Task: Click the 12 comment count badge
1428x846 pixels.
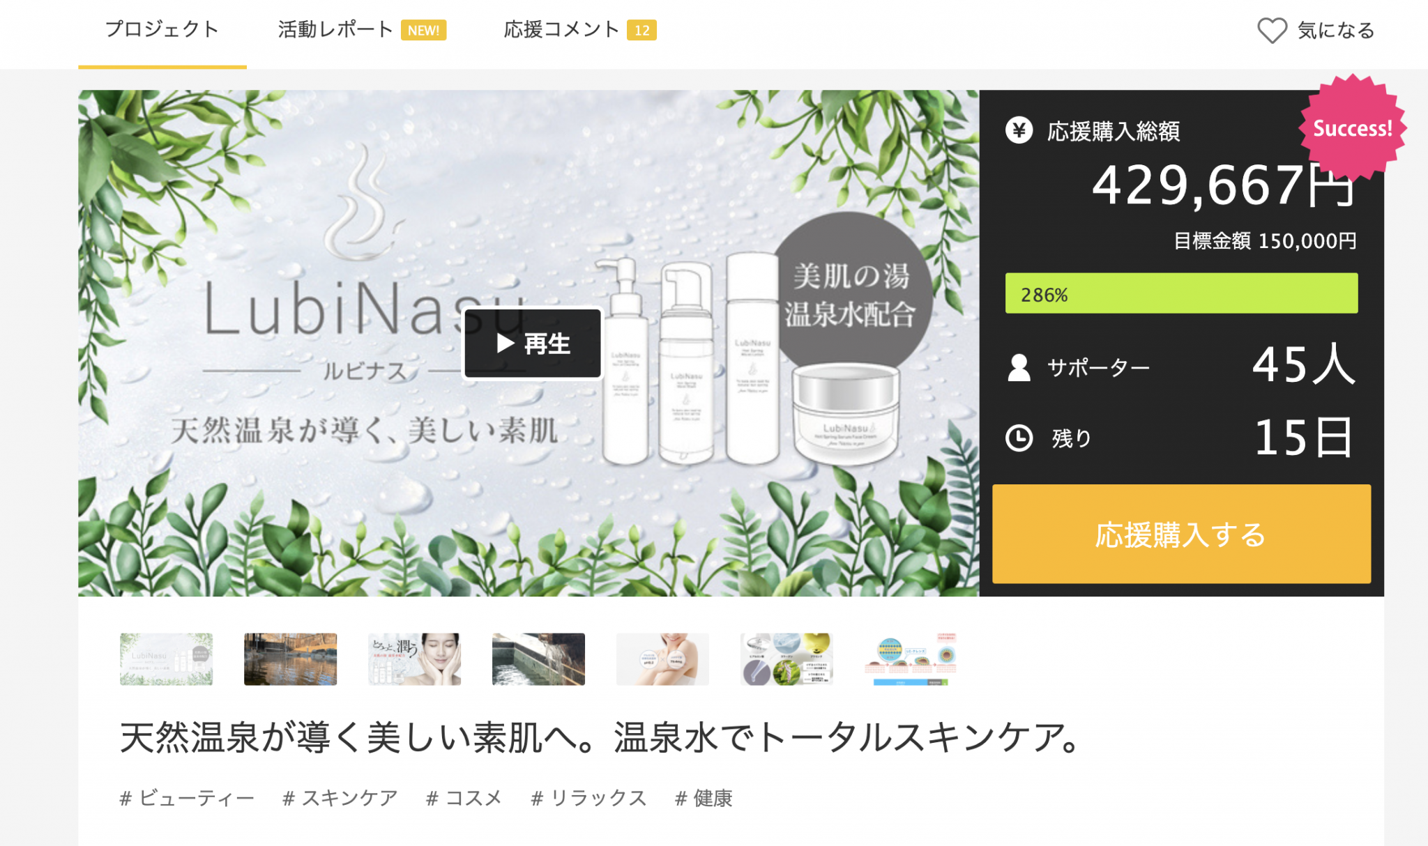Action: click(641, 30)
